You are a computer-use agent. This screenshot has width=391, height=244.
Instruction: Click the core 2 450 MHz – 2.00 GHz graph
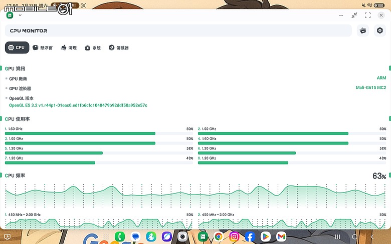tap(292, 223)
